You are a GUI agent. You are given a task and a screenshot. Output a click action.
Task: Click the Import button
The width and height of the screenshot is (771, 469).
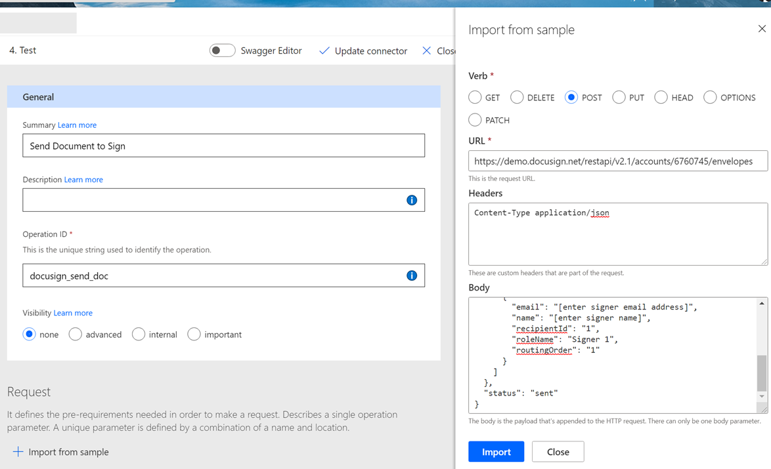coord(496,451)
